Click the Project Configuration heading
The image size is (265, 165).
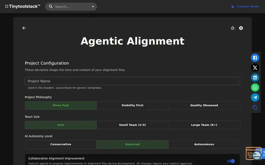(x=47, y=63)
